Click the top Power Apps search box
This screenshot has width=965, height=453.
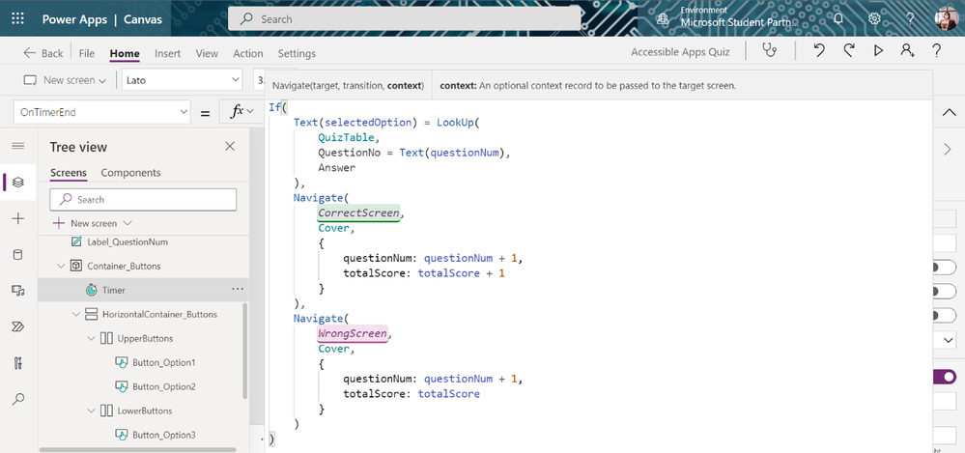click(405, 18)
